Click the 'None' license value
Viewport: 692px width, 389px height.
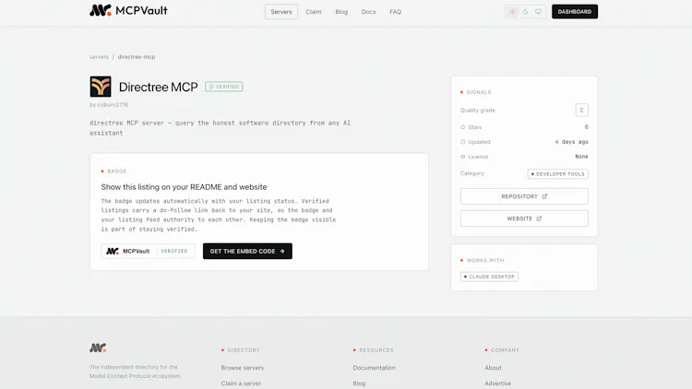coord(581,157)
